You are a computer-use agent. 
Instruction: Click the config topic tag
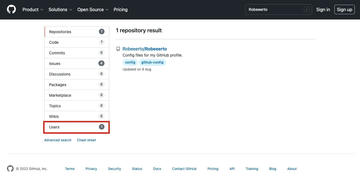point(130,62)
